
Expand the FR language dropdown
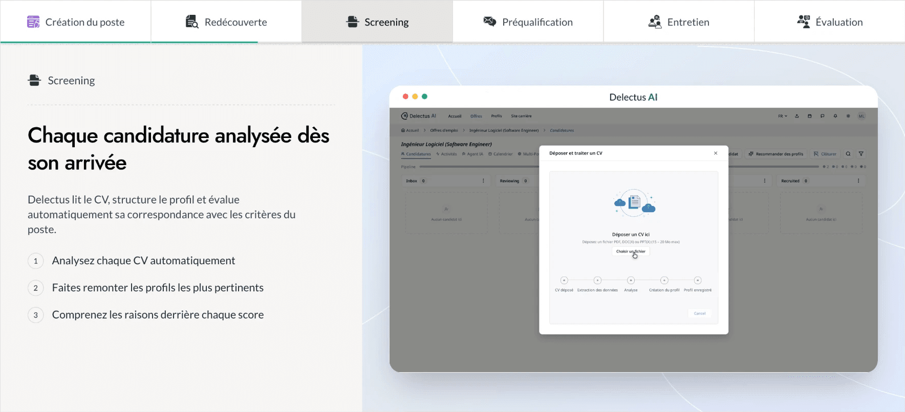pyautogui.click(x=783, y=116)
